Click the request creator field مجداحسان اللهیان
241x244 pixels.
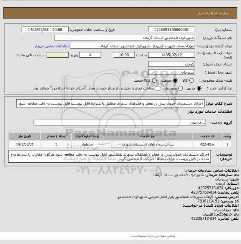pos(132,46)
